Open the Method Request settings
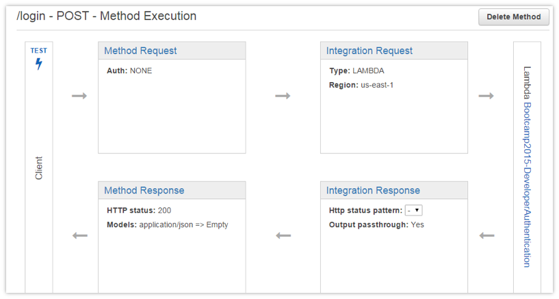Image resolution: width=559 pixels, height=299 pixels. point(140,51)
